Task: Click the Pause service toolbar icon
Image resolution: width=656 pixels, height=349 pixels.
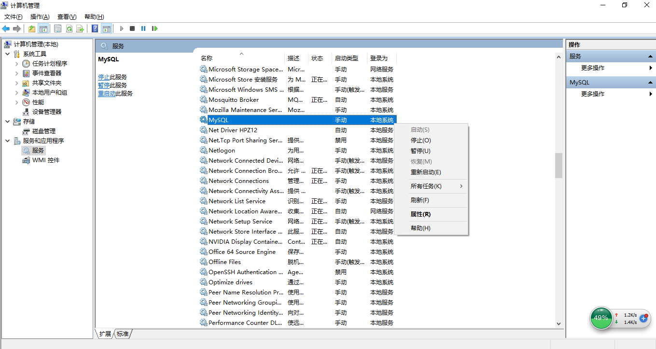Action: pyautogui.click(x=143, y=28)
